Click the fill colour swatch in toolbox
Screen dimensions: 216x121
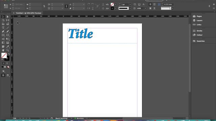click(4, 55)
